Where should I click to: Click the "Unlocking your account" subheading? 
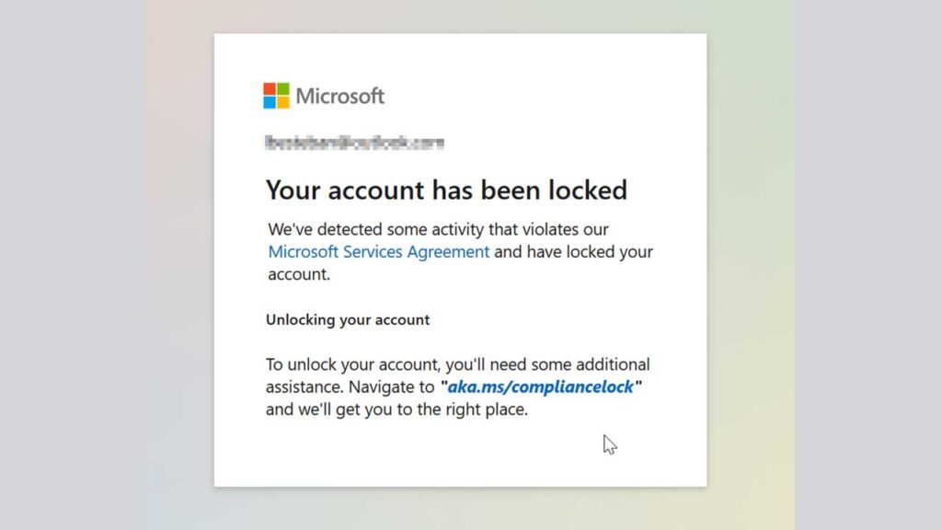348,320
